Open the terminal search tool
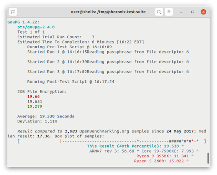The height and width of the screenshot is (175, 217). click(x=159, y=12)
